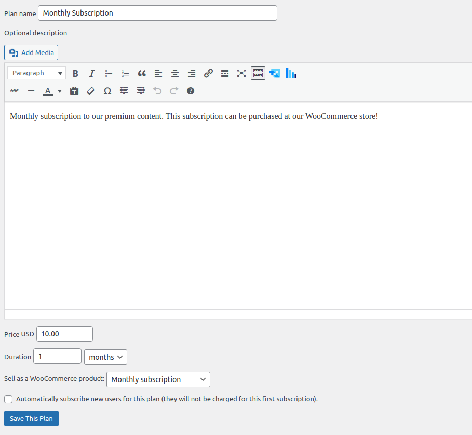Clear formatting with the eraser icon
This screenshot has width=472, height=435.
click(x=91, y=91)
